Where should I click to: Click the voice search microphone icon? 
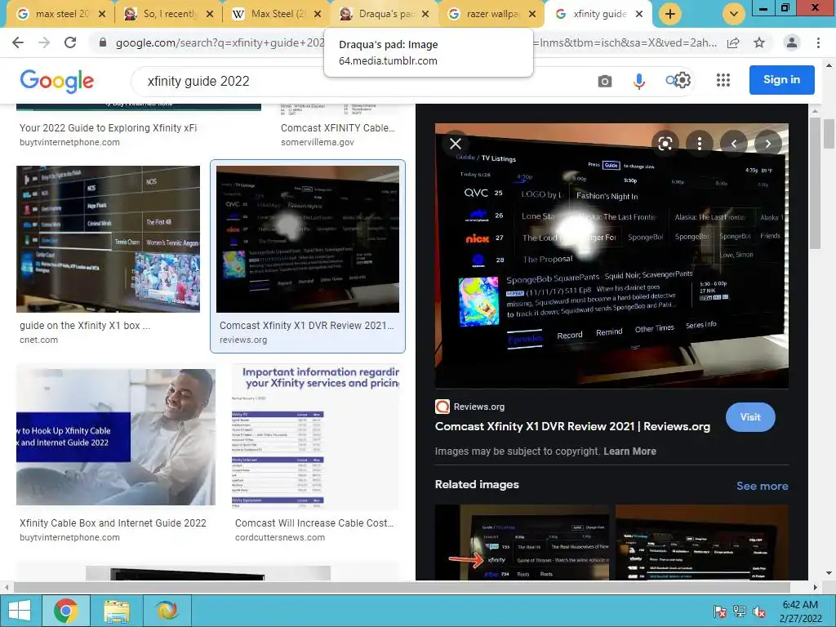coord(639,81)
